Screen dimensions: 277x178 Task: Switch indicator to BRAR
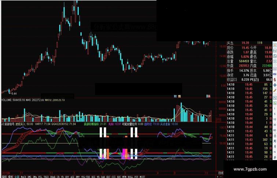tap(53, 177)
